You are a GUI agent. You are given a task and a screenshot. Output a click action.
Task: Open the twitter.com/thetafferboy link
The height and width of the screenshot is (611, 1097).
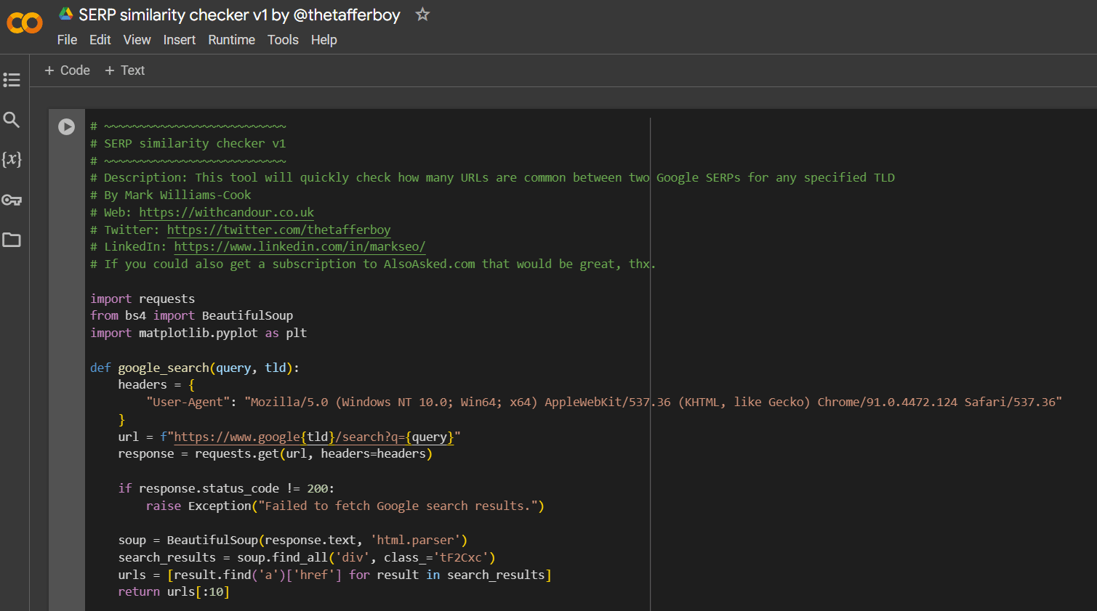pyautogui.click(x=278, y=230)
